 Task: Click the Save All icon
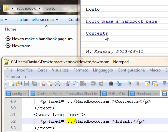click(x=34, y=83)
